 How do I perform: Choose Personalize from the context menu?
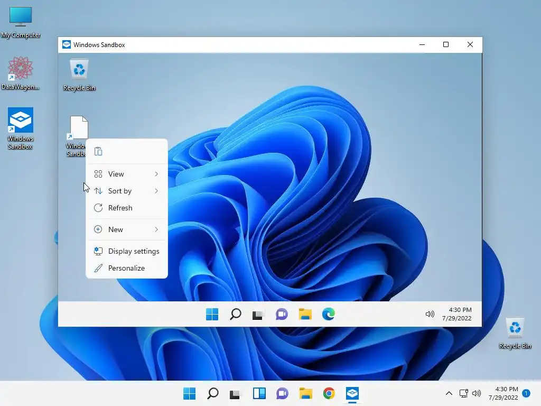127,268
